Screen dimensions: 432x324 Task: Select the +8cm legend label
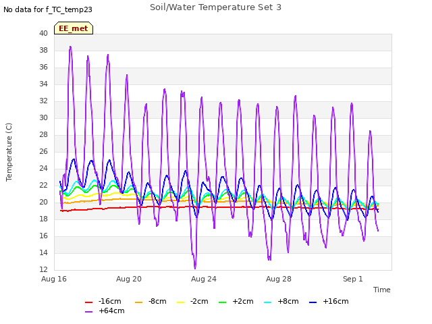pyautogui.click(x=288, y=302)
